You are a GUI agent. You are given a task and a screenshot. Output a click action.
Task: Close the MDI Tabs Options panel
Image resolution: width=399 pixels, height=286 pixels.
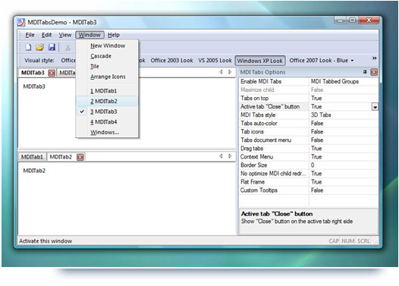click(374, 72)
